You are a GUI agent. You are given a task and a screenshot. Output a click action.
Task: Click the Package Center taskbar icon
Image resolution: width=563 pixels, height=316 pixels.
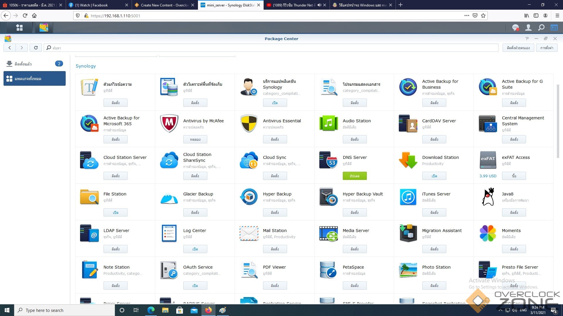pyautogui.click(x=44, y=28)
